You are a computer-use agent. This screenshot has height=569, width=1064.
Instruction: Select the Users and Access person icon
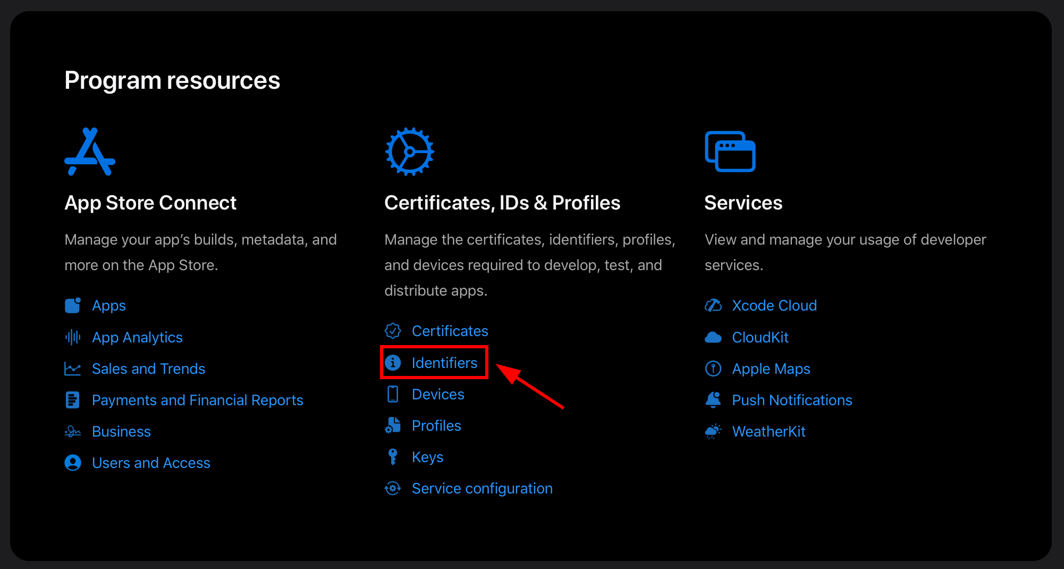click(x=73, y=463)
